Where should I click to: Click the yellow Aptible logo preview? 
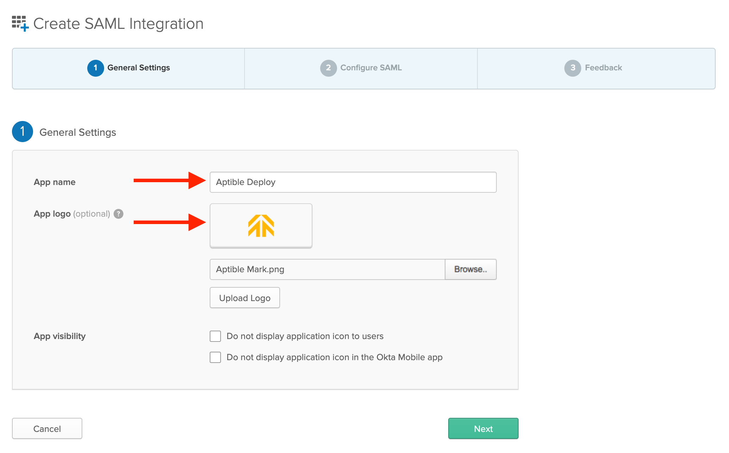coord(261,226)
